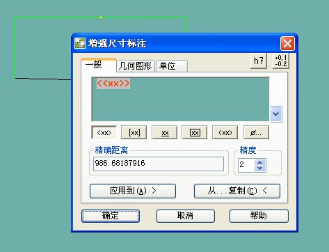Viewport: 329px width, 252px height.
Task: Click the 精确距离 value field
Action: click(159, 164)
